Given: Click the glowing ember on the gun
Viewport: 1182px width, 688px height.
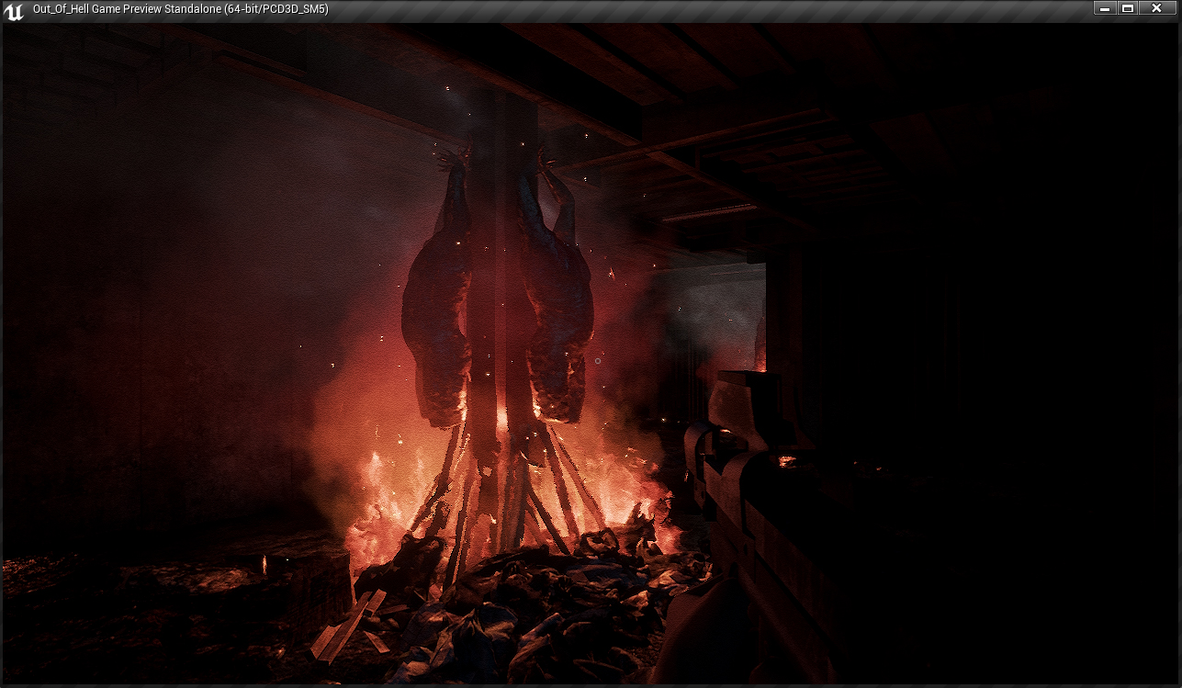Looking at the screenshot, I should tap(786, 460).
